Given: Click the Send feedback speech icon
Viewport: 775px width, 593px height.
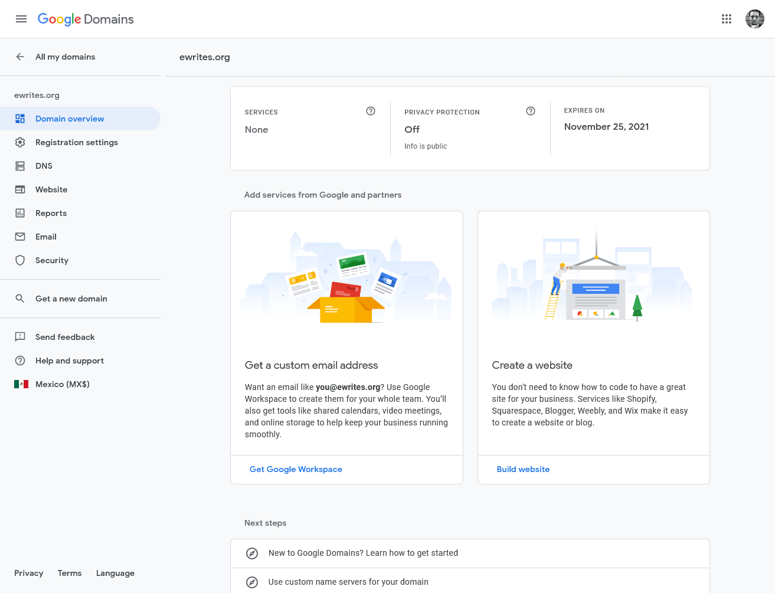Looking at the screenshot, I should (20, 337).
